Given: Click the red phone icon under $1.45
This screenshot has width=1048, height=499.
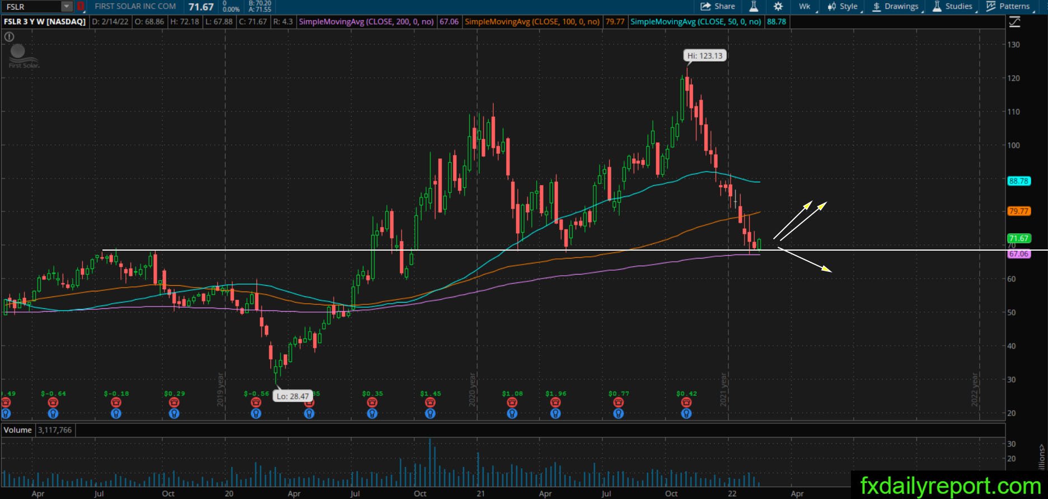Looking at the screenshot, I should pos(430,402).
